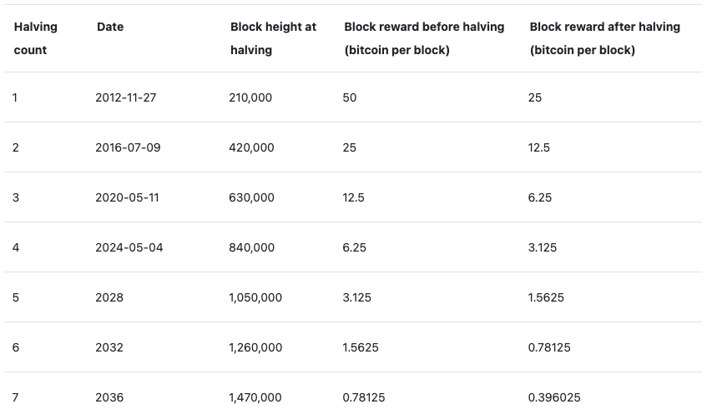Select the "Block height at halving" header
Viewport: 707px width, 414px height.
pyautogui.click(x=273, y=38)
